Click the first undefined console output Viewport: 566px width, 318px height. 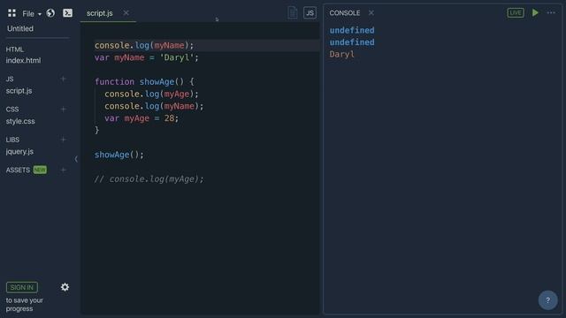(352, 30)
